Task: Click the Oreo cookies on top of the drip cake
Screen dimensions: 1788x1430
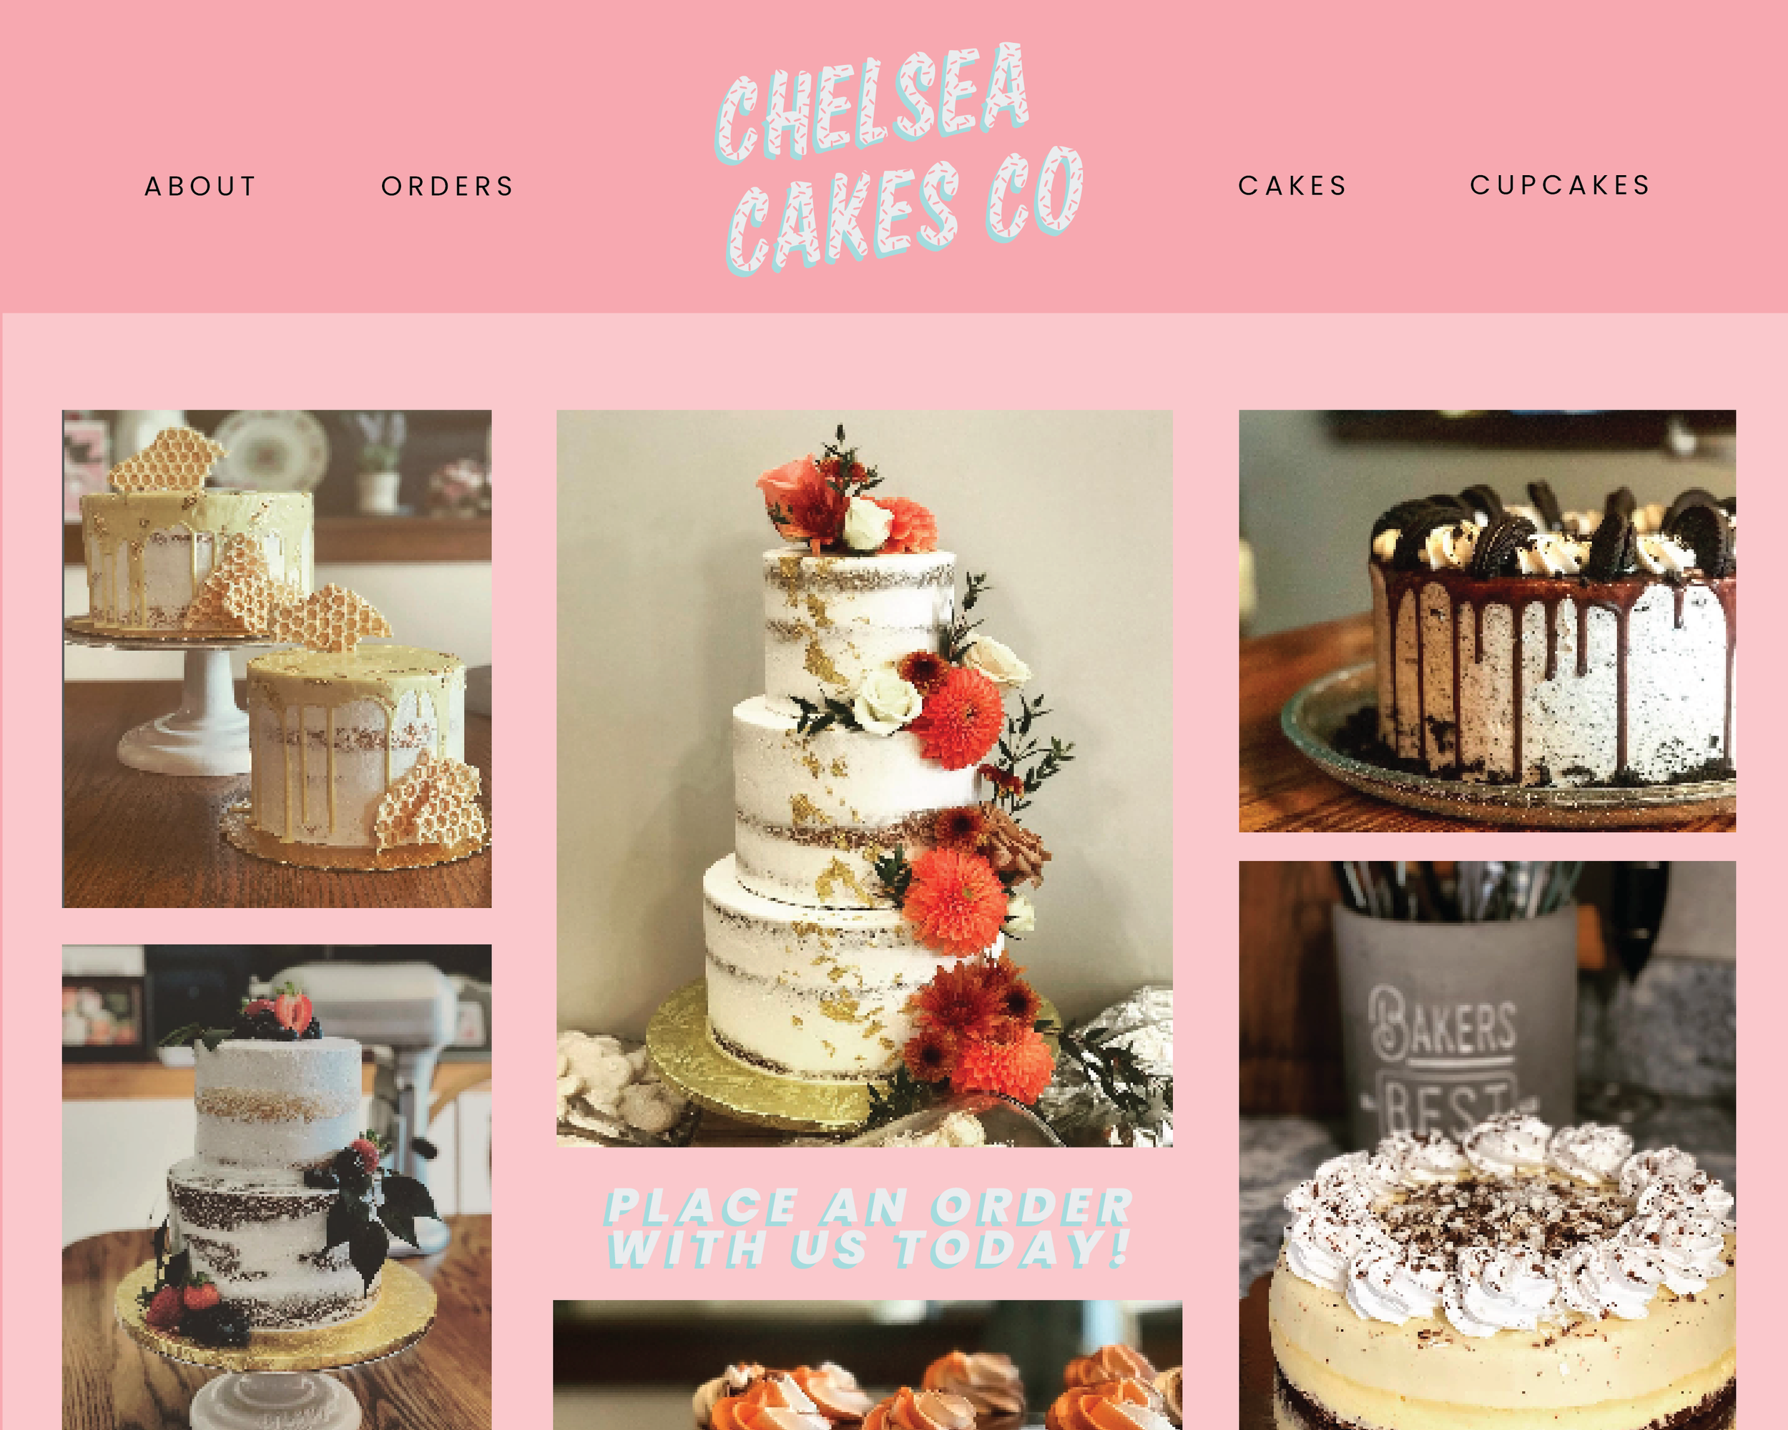Action: point(1551,529)
